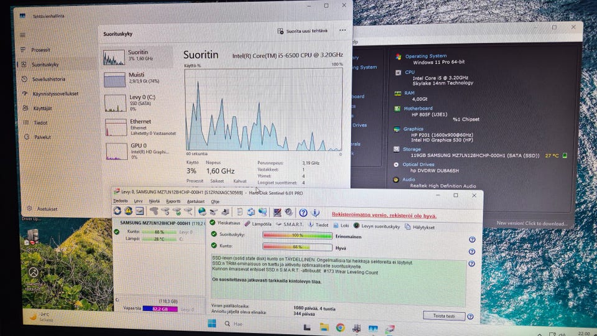Image resolution: width=597 pixels, height=336 pixels.
Task: Open Näytä menu in Hard Disk Sentinel
Action: pos(154,201)
